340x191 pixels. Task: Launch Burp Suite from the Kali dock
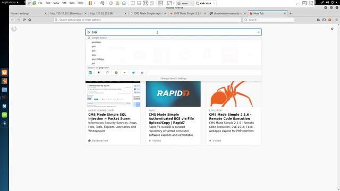click(4, 81)
